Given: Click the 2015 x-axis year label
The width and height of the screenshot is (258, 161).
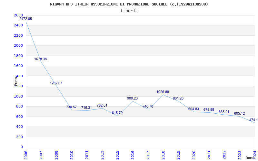Looking at the screenshot, I should tap(117, 155).
